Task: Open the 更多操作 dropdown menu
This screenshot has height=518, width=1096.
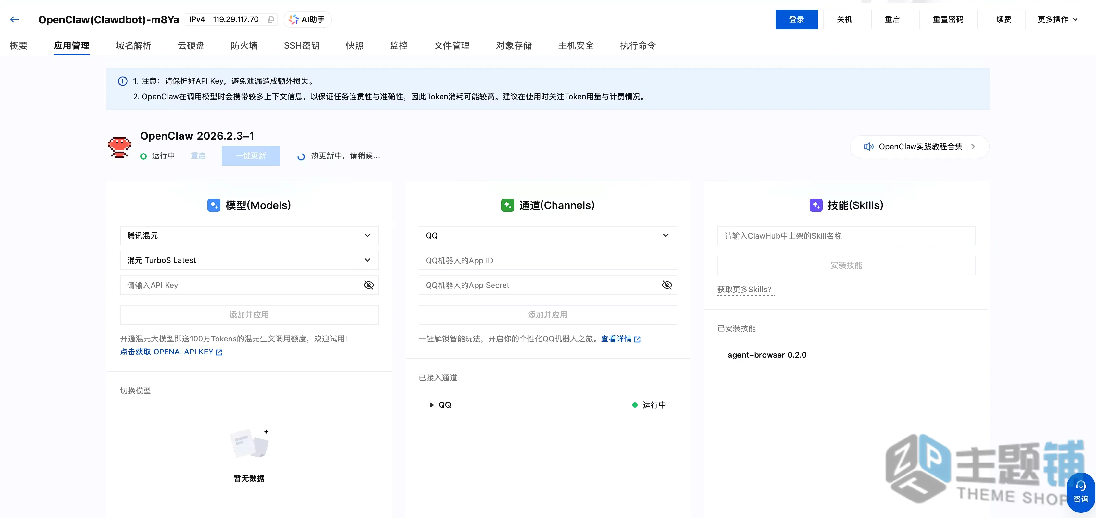Action: [1058, 19]
